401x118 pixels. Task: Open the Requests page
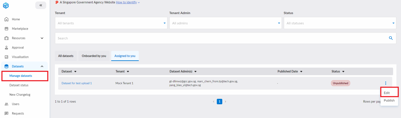coord(18,113)
